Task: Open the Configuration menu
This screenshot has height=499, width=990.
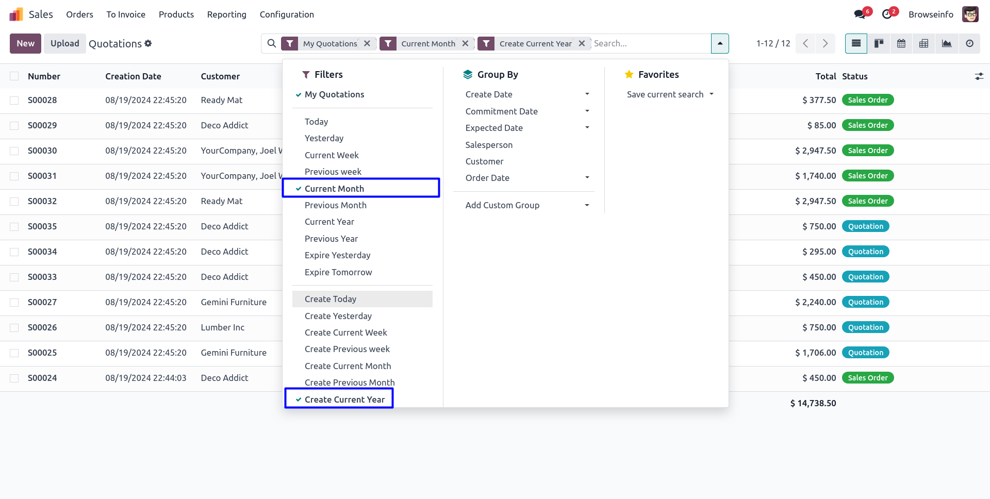Action: [x=287, y=14]
